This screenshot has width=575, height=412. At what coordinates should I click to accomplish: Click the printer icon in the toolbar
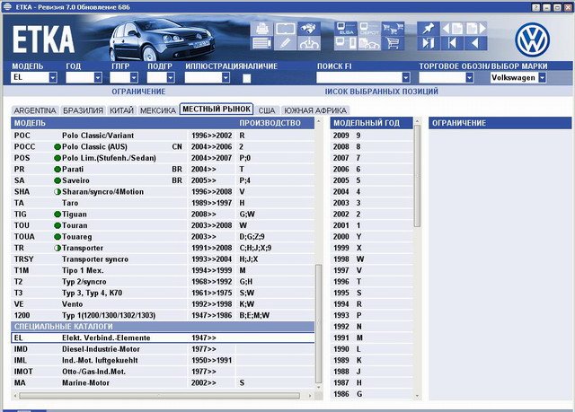click(261, 29)
